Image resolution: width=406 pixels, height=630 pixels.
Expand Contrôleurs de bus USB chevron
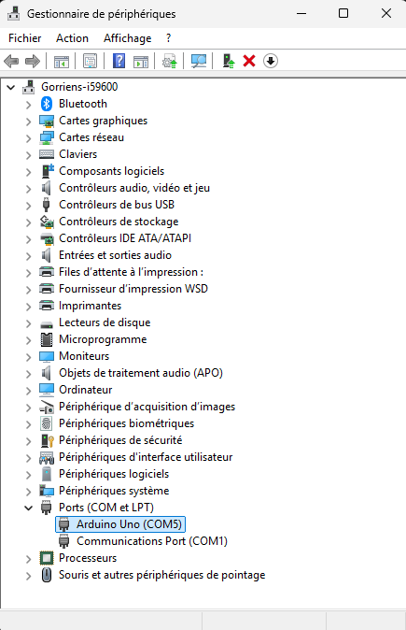[x=28, y=206]
